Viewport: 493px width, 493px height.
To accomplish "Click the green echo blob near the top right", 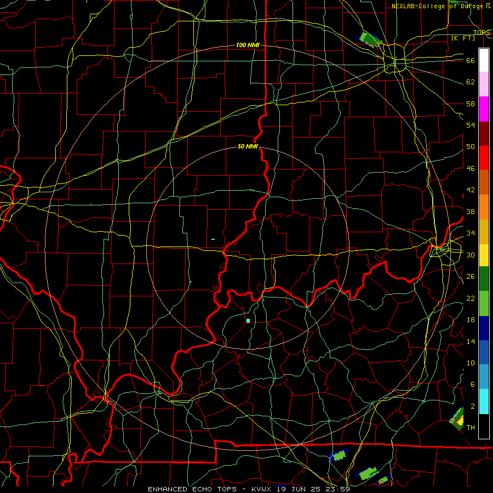I will click(370, 39).
